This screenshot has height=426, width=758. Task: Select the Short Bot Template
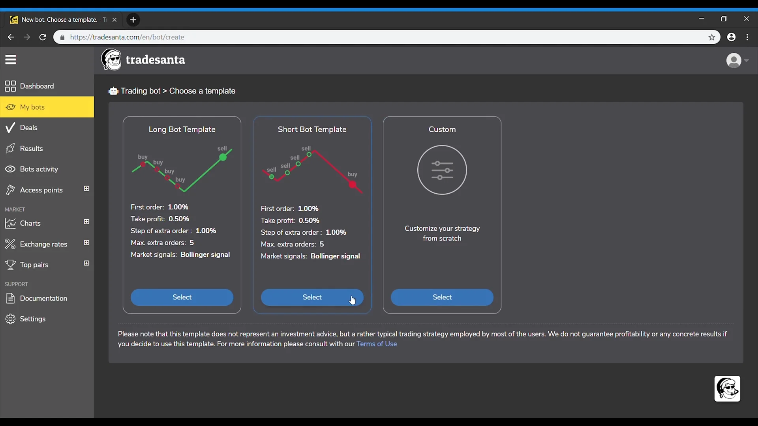[312, 297]
